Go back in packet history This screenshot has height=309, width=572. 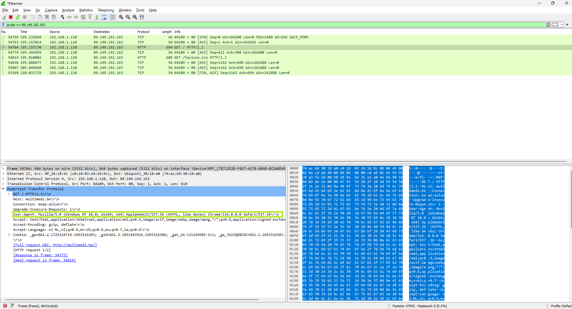(69, 17)
